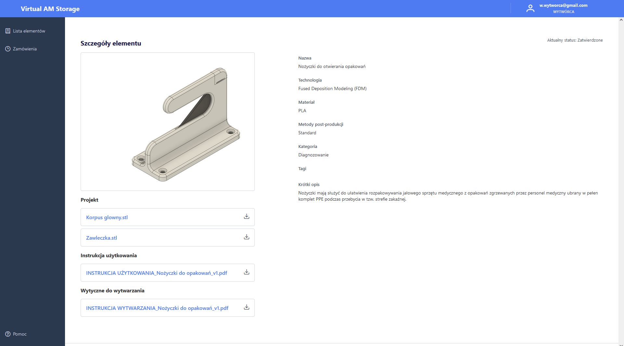Viewport: 624px width, 346px height.
Task: Click the Pomoc label in the sidebar
Action: 19,334
